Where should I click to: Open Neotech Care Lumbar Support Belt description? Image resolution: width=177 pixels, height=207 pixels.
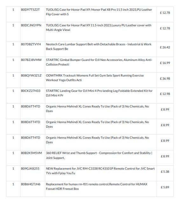tap(99, 46)
